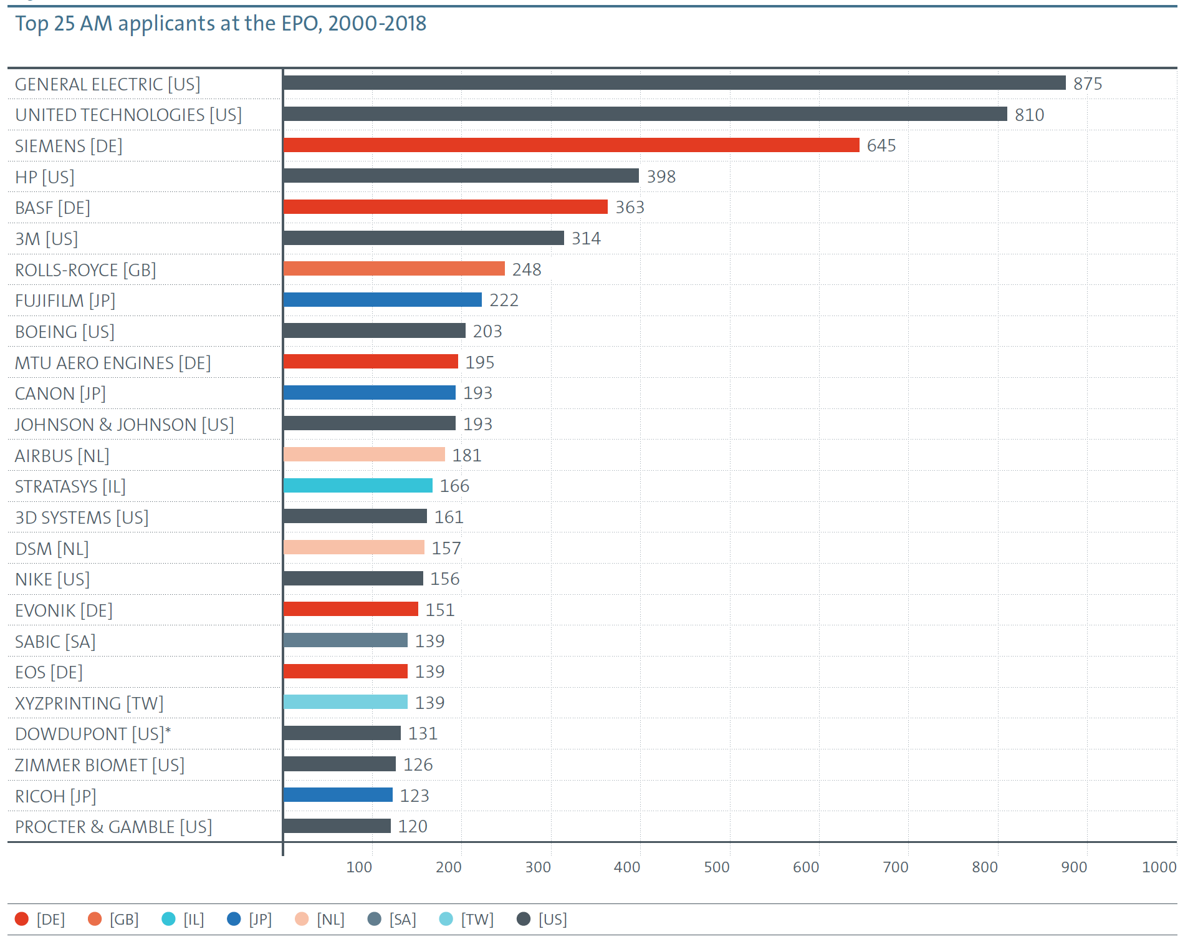The image size is (1203, 939).
Task: Click the 1000 axis tick label
Action: tap(1159, 867)
